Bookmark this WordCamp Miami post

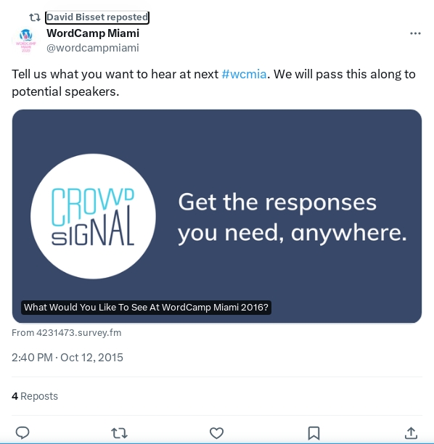314,433
